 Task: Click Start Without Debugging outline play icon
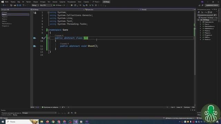pyautogui.click(x=64, y=6)
